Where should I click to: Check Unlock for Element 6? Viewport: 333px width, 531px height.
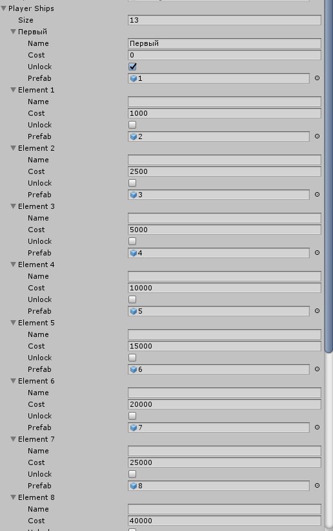[x=132, y=417]
